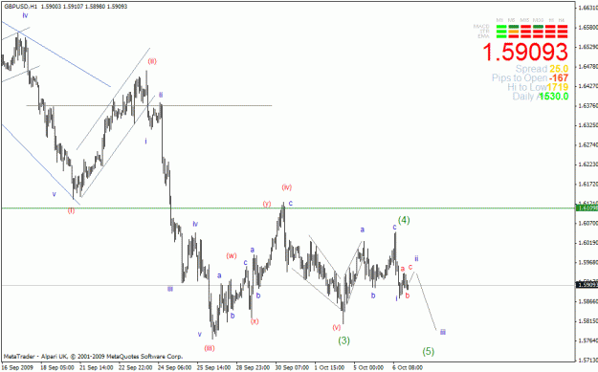Click the large red 1.59093 price readout
The height and width of the screenshot is (372, 598).
coord(525,52)
